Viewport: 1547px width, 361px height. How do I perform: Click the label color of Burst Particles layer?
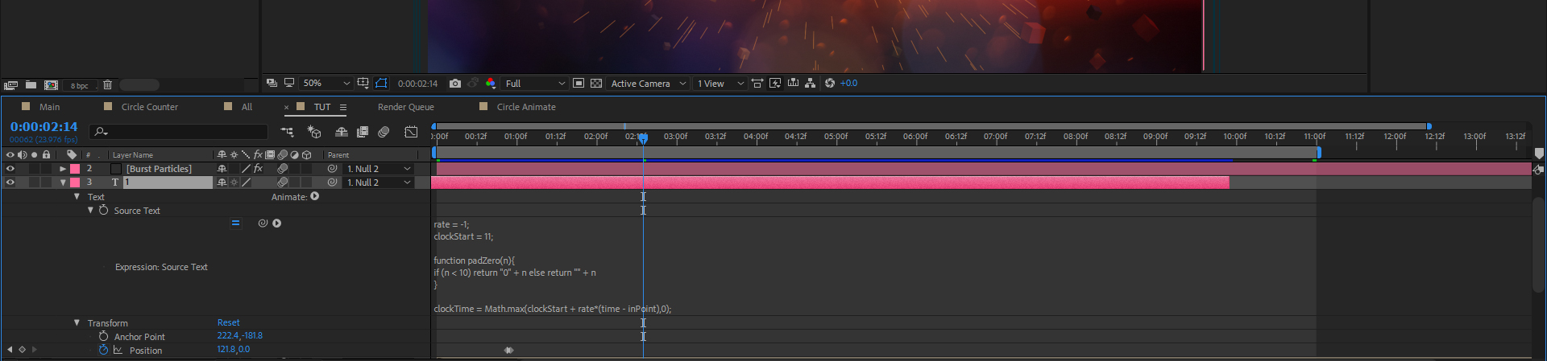[75, 169]
